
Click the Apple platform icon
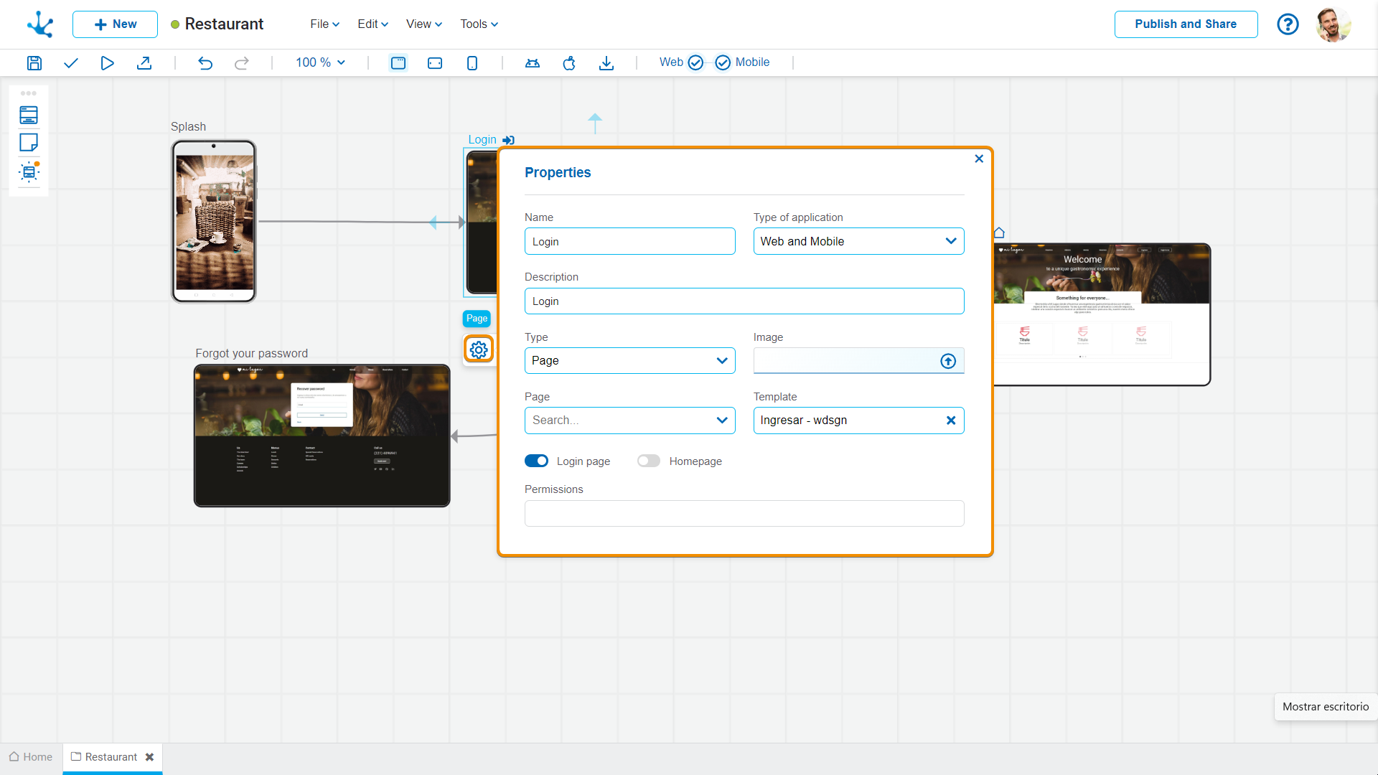click(569, 63)
